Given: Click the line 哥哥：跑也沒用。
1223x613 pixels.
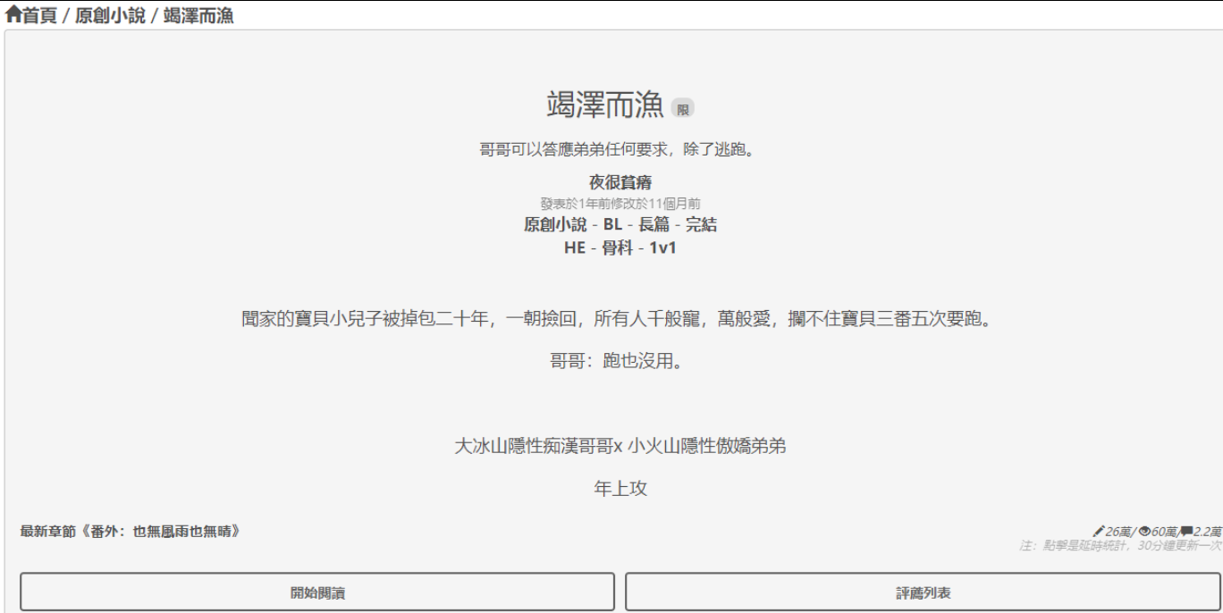Looking at the screenshot, I should click(619, 362).
